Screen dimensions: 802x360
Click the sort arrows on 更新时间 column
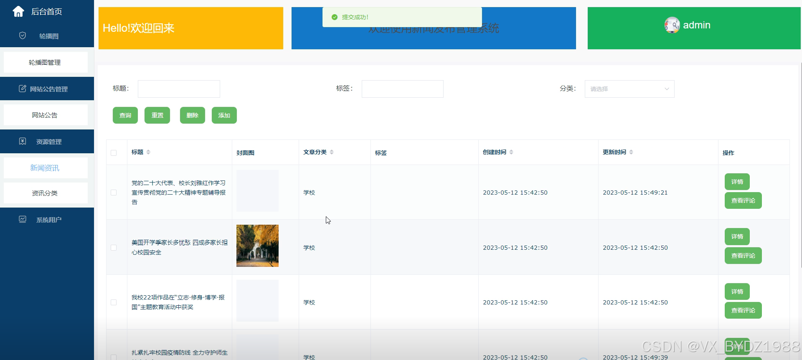click(x=631, y=152)
